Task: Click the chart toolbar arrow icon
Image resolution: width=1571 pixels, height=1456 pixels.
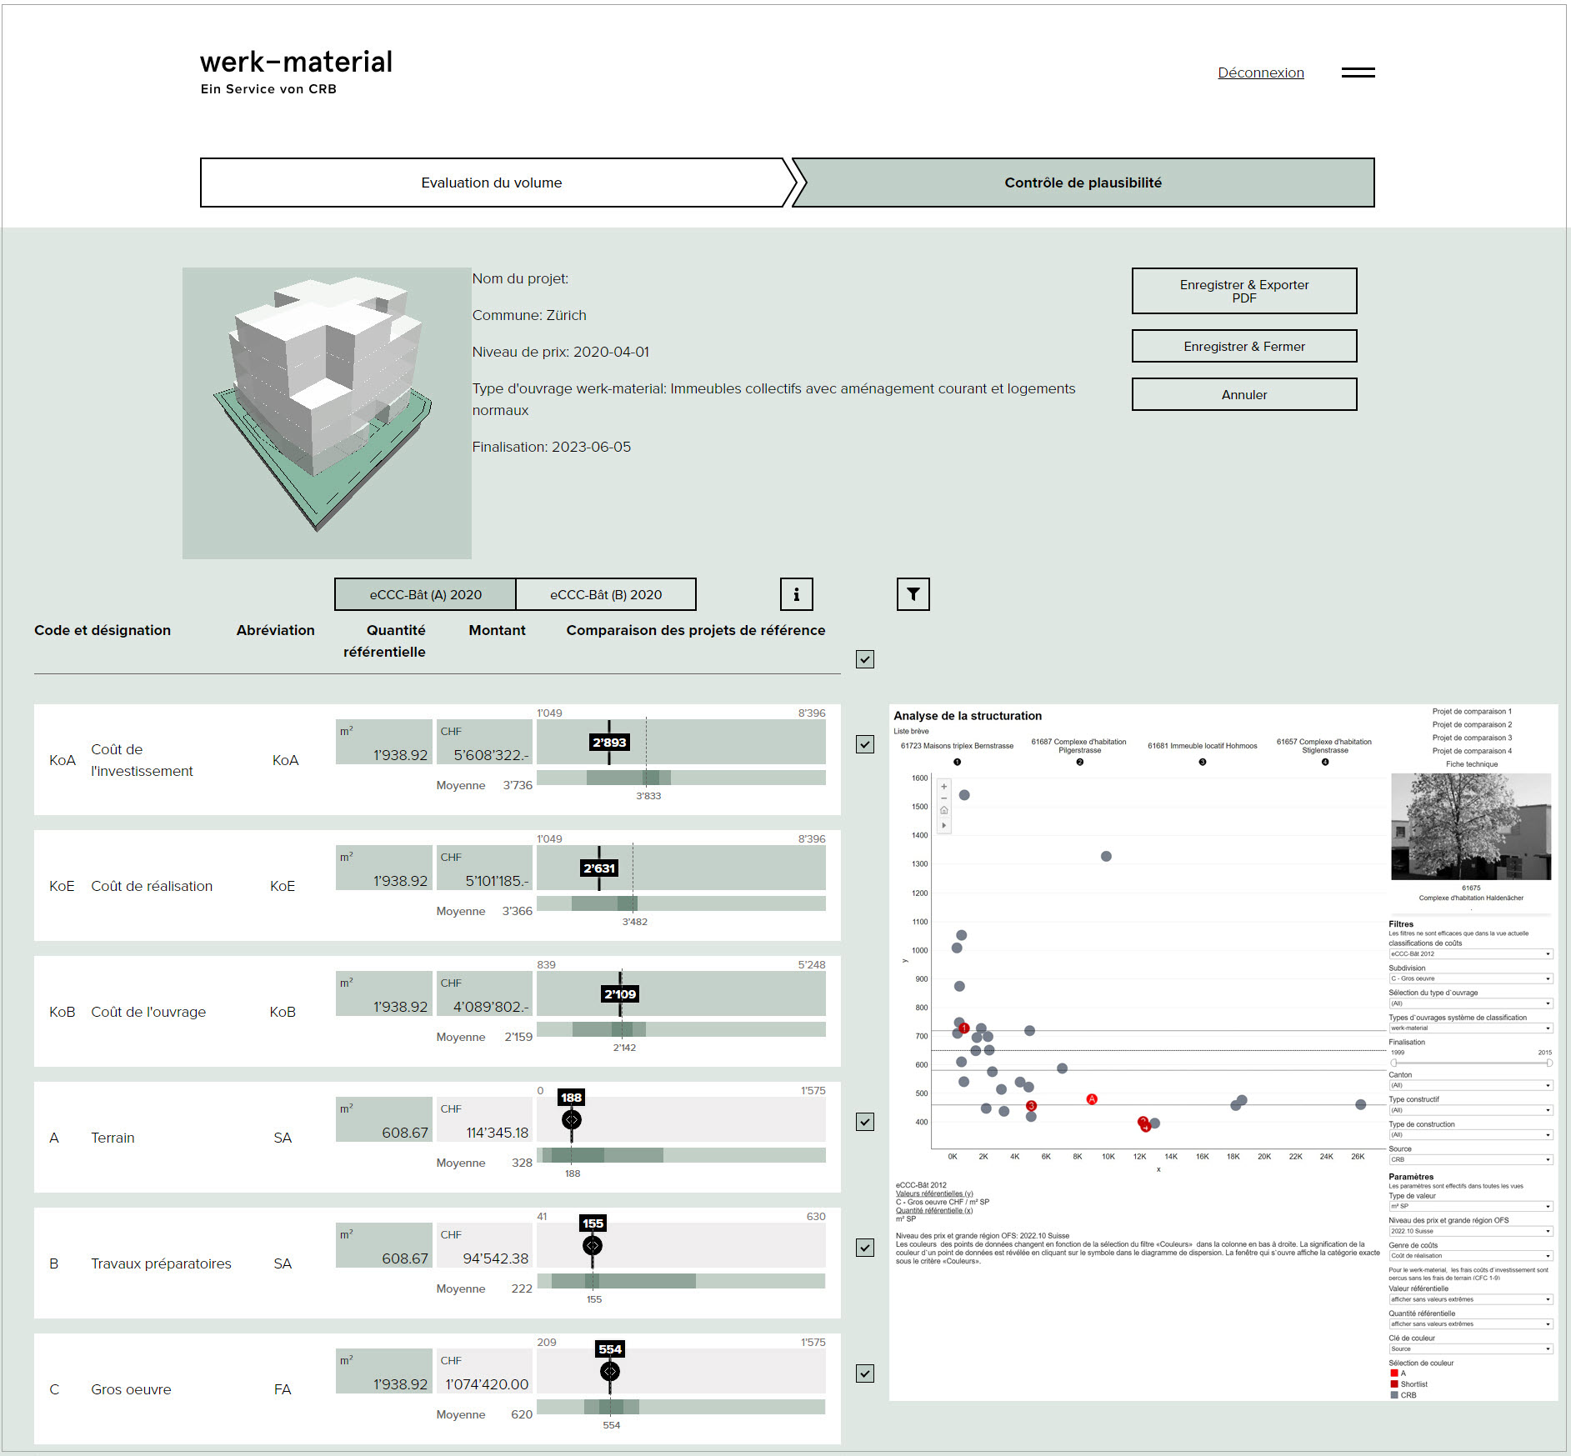Action: (943, 825)
